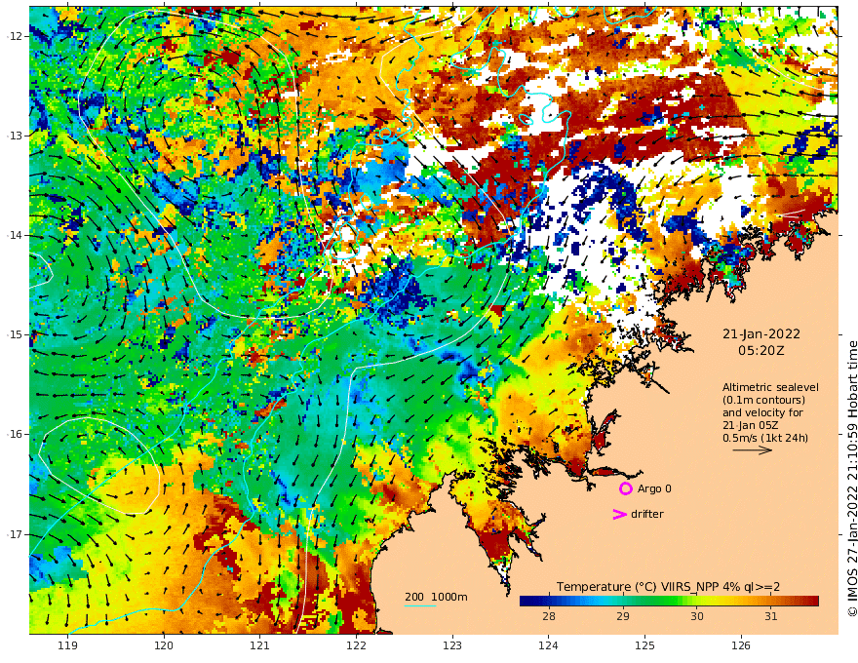858x663 pixels.
Task: Select the date label 21-Jan-2022
Action: [761, 333]
